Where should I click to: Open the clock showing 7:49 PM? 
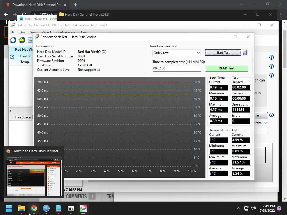267,208
